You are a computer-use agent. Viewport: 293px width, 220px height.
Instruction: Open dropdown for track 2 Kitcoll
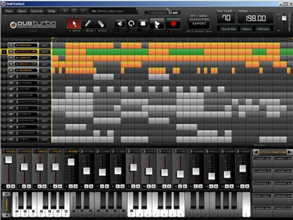click(11, 52)
